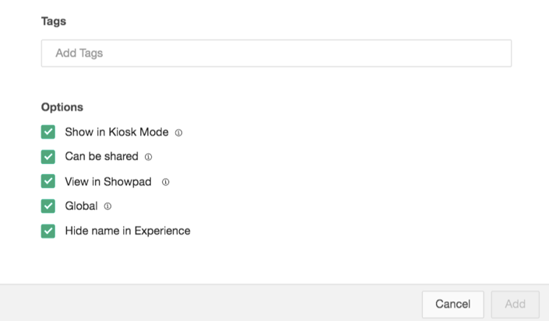Toggle Hide name in Experience checkbox
This screenshot has width=549, height=321.
point(48,231)
